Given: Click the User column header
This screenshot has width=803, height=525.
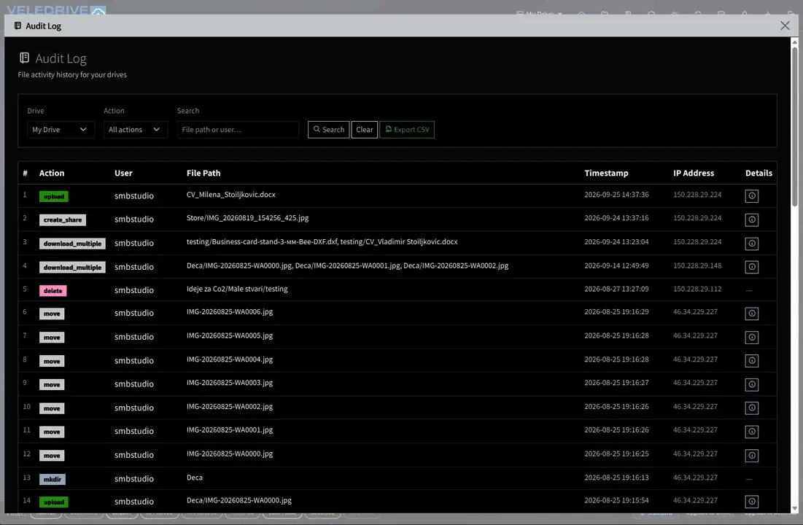Looking at the screenshot, I should pyautogui.click(x=123, y=173).
